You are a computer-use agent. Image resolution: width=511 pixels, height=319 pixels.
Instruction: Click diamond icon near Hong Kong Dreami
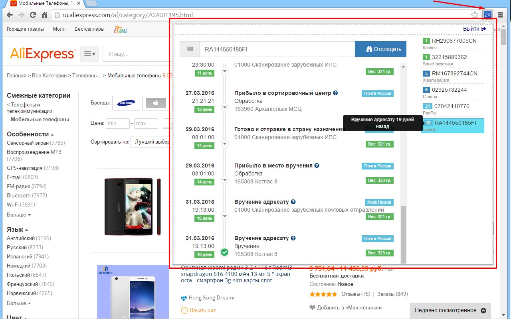(x=184, y=298)
